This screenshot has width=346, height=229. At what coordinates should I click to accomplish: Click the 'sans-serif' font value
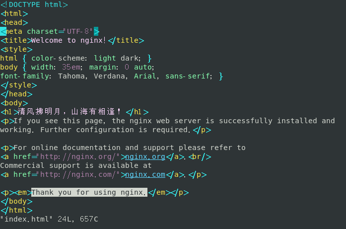(x=189, y=76)
